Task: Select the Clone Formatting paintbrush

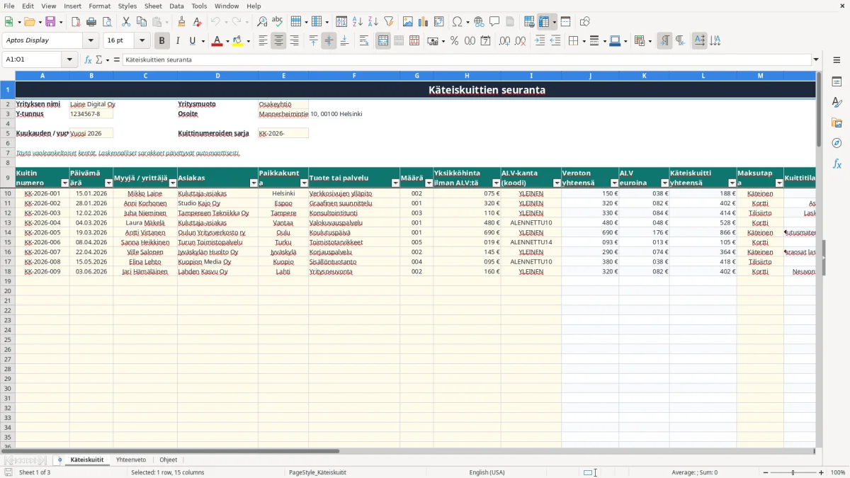Action: click(x=182, y=22)
